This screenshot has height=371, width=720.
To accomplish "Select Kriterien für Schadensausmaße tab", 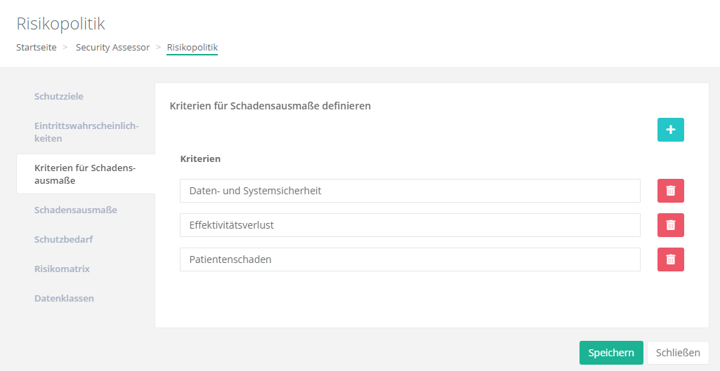I will pos(85,174).
